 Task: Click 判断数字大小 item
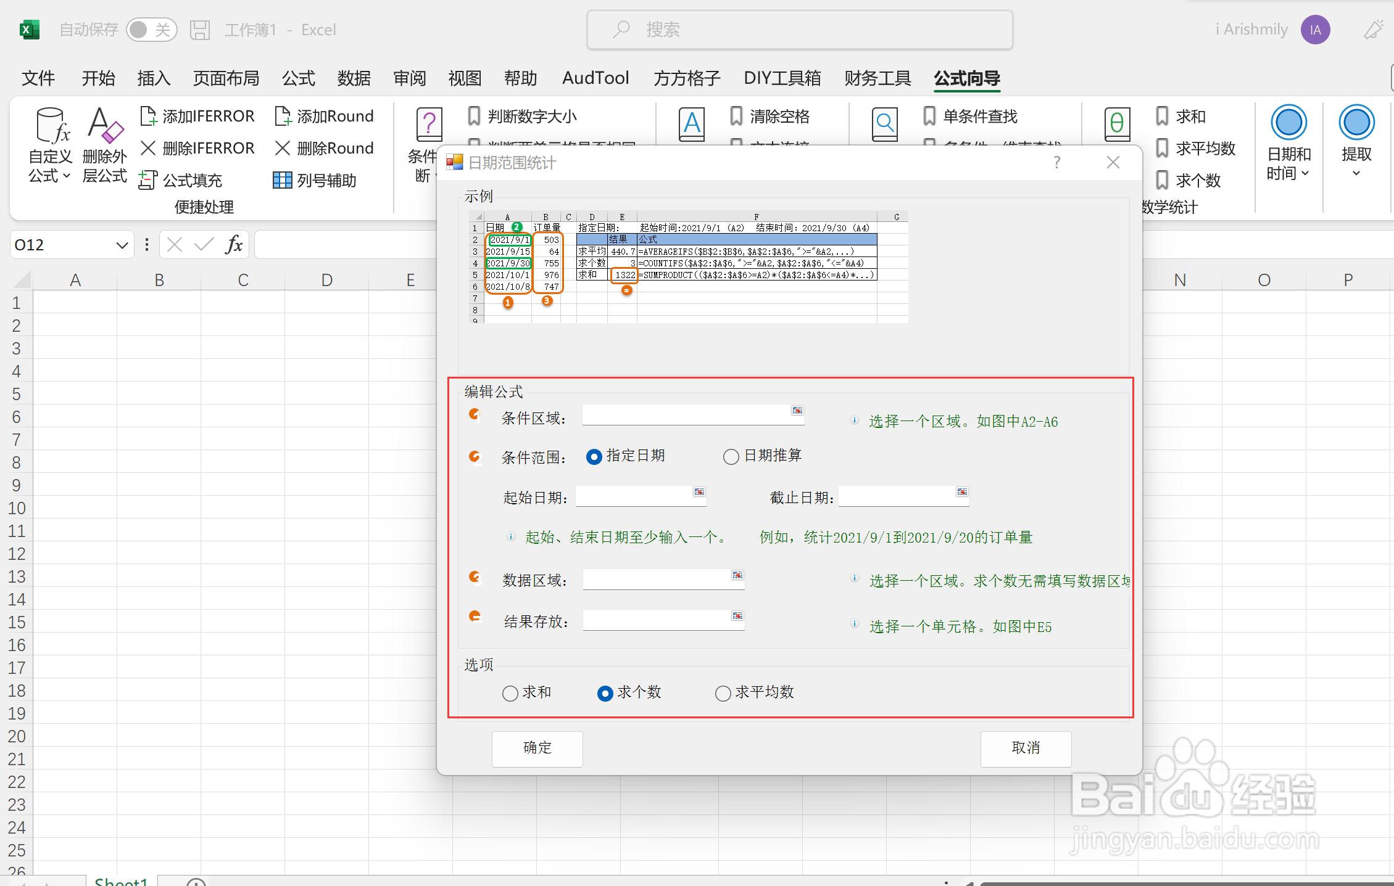[x=522, y=116]
